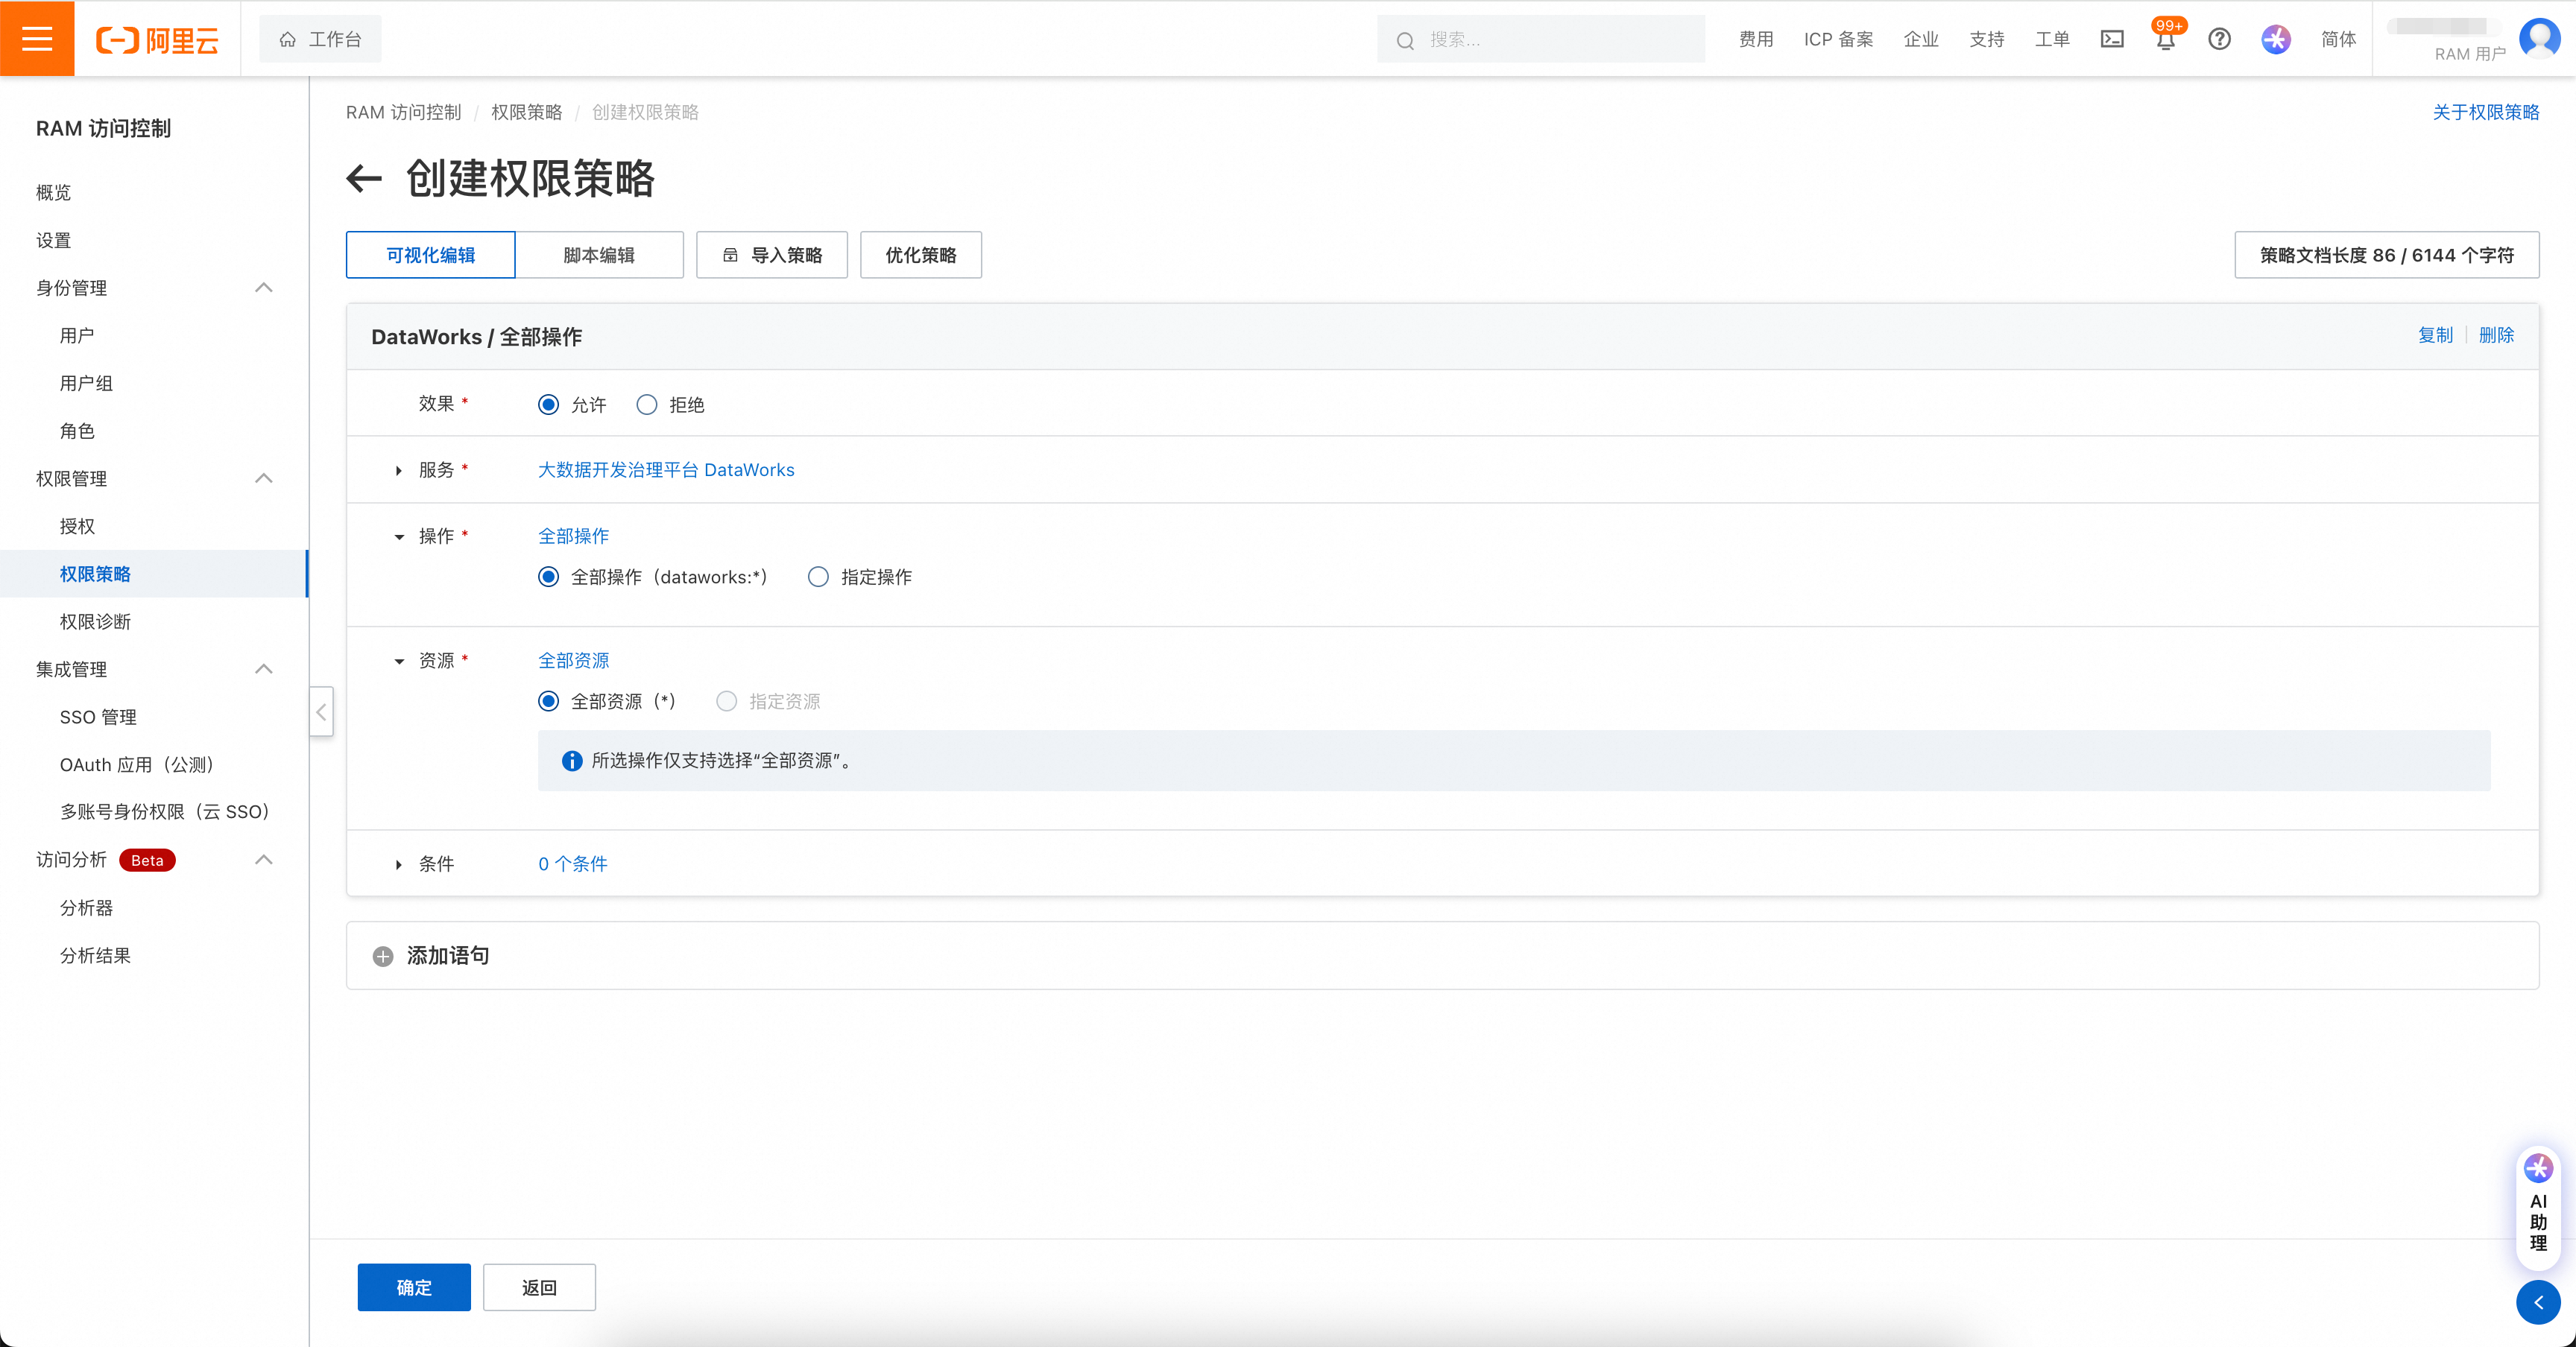
Task: Open the floating AI 助理 widget
Action: click(2538, 1208)
